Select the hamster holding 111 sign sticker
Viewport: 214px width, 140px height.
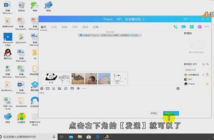coord(64,79)
